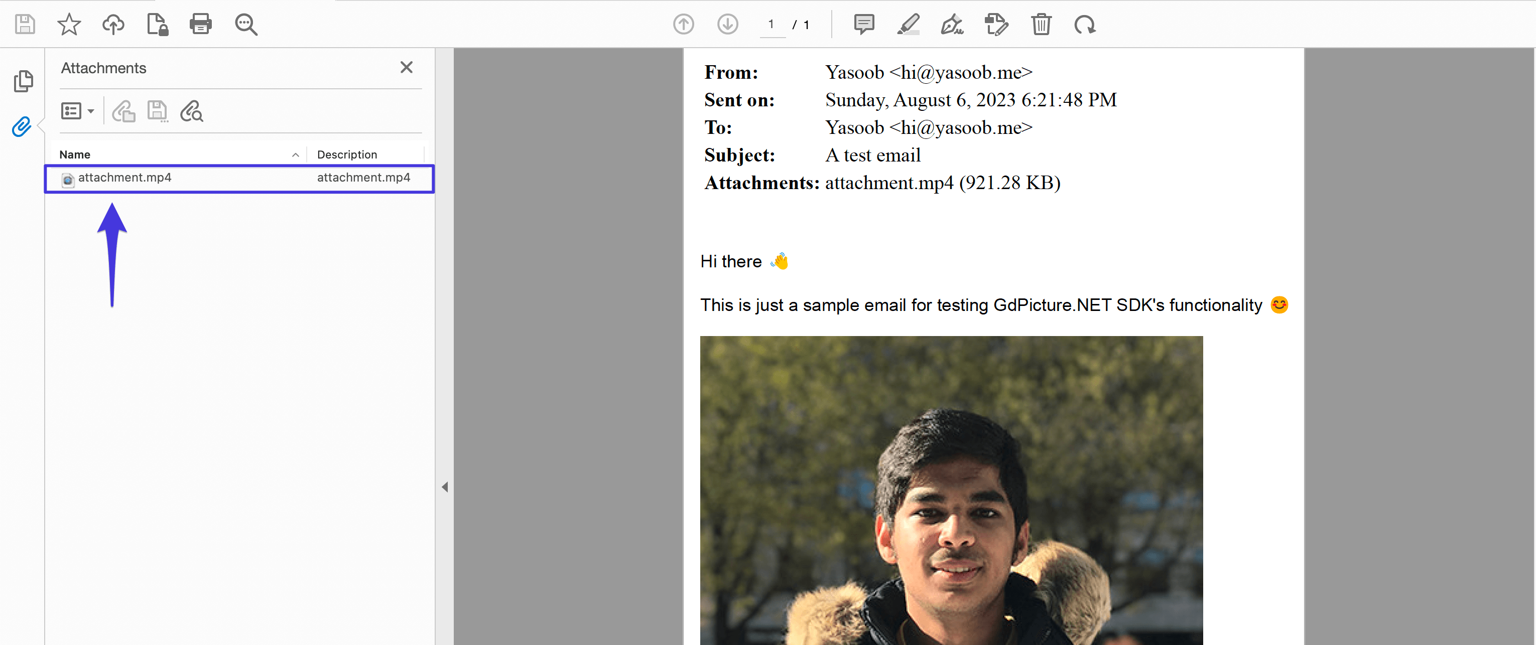1536x645 pixels.
Task: Click the page number input field
Action: 771,25
